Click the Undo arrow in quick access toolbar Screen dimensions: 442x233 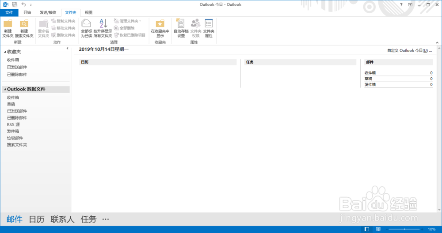click(x=23, y=4)
